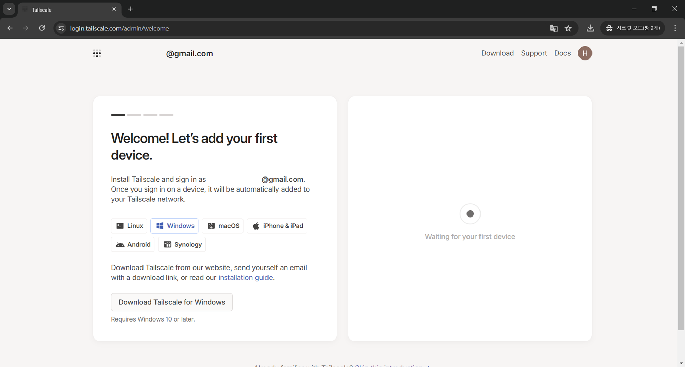This screenshot has width=685, height=367.
Task: Open the installation guide link
Action: (x=246, y=277)
